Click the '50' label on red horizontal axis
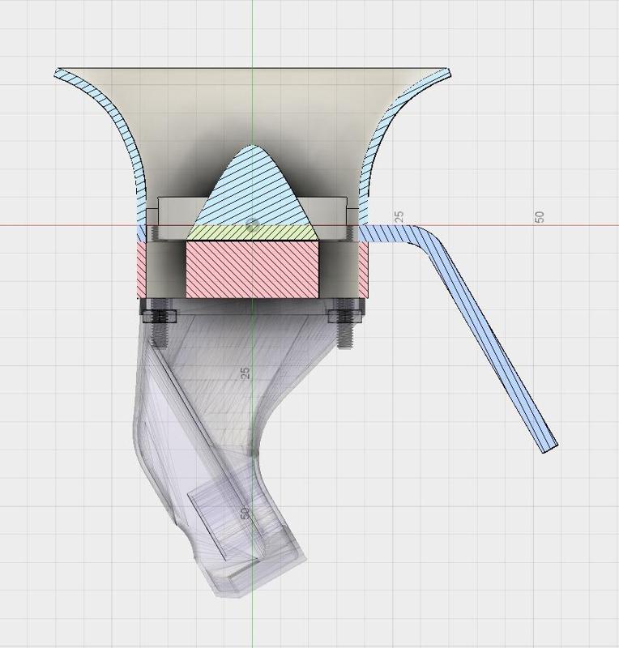The width and height of the screenshot is (619, 648). pos(540,216)
